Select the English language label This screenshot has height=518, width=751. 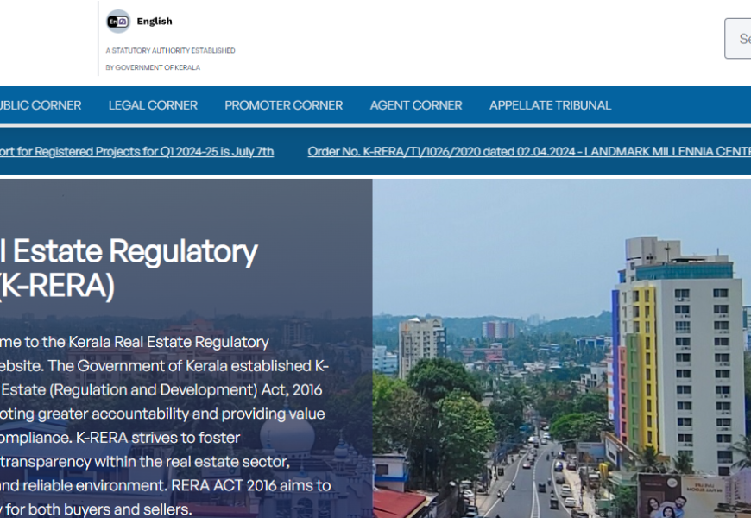point(155,22)
